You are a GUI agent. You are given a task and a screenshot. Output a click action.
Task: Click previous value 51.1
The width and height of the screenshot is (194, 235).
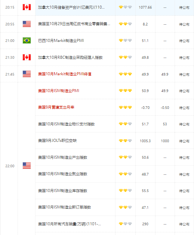pos(145,41)
